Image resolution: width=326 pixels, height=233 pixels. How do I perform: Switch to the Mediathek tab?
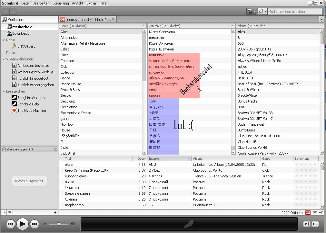[29, 20]
